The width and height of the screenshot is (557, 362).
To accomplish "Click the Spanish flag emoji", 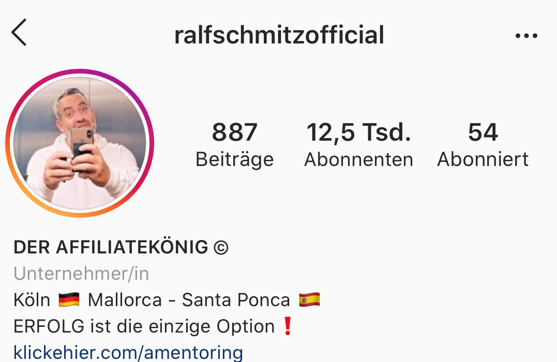I will (309, 300).
